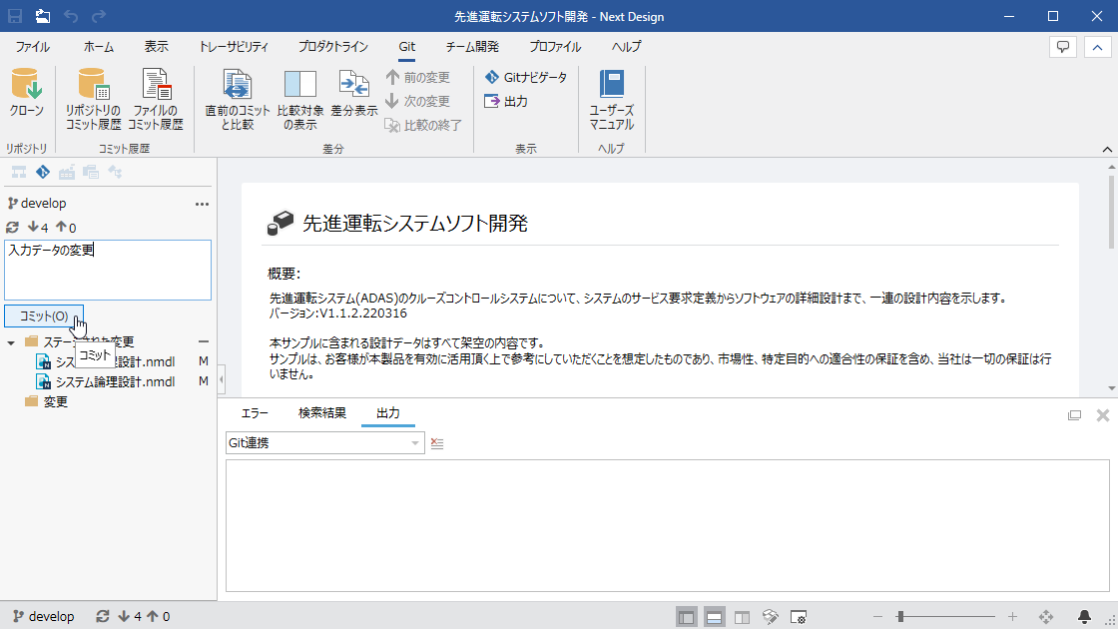The image size is (1118, 629).
Task: Select the model navigator icon in sidebar
Action: 19,172
